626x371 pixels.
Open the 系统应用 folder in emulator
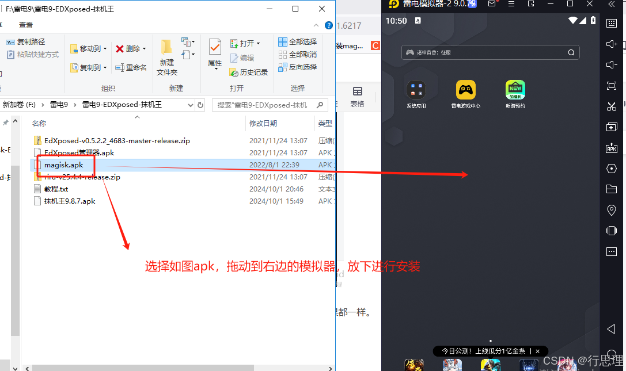pyautogui.click(x=416, y=94)
